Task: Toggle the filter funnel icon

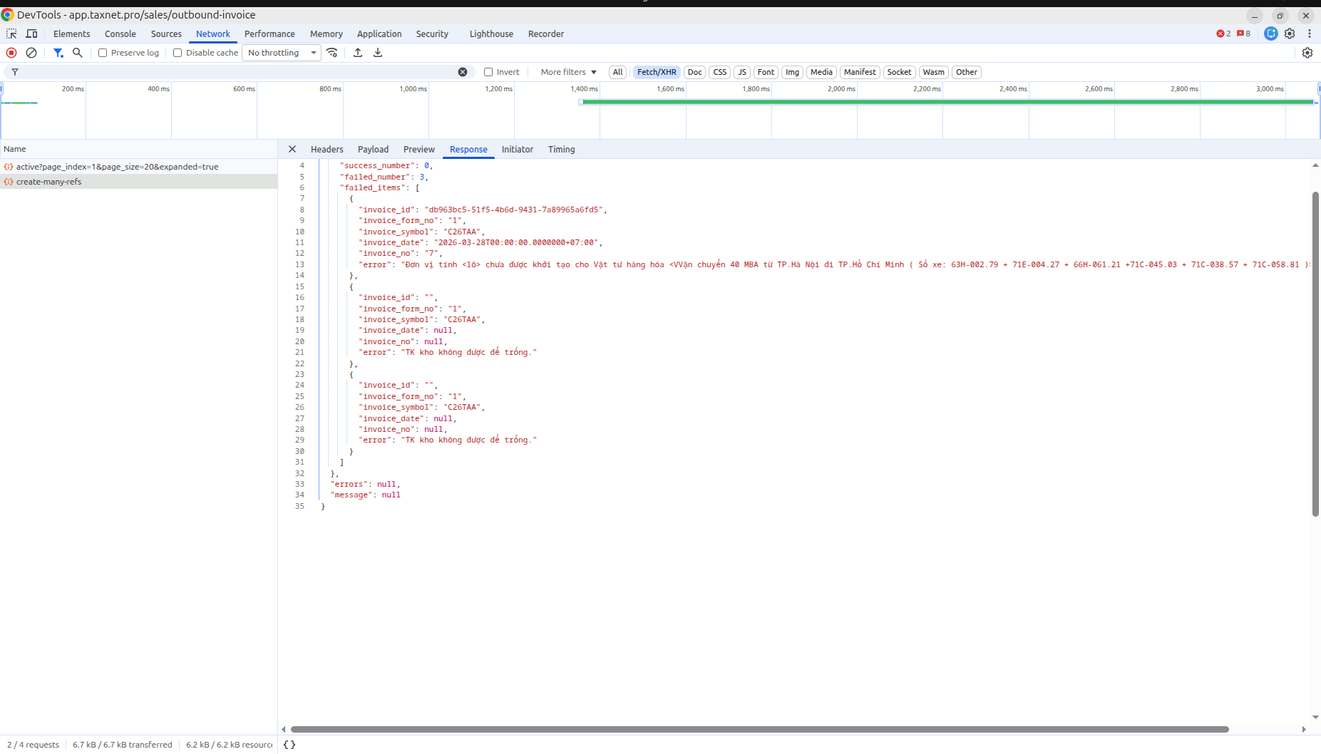Action: coord(58,53)
